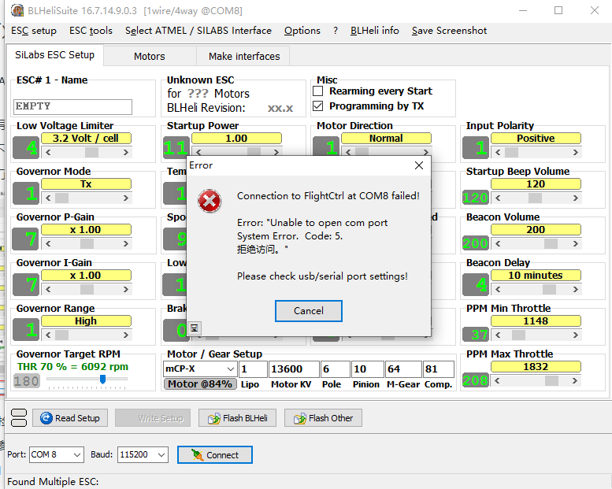Click the Pole count field showing 6
612x489 pixels.
pyautogui.click(x=335, y=369)
